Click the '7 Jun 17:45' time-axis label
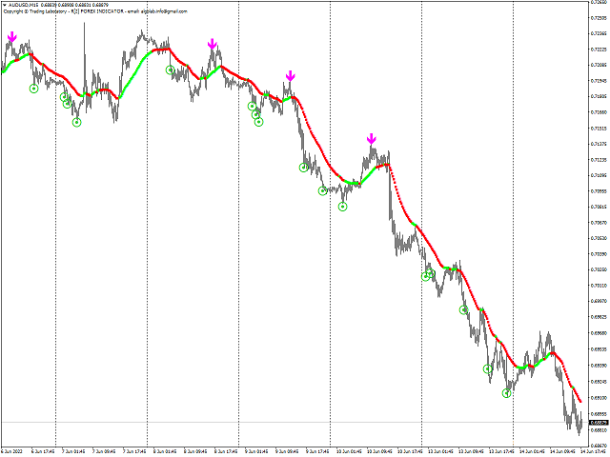610x457 pixels. (x=134, y=451)
